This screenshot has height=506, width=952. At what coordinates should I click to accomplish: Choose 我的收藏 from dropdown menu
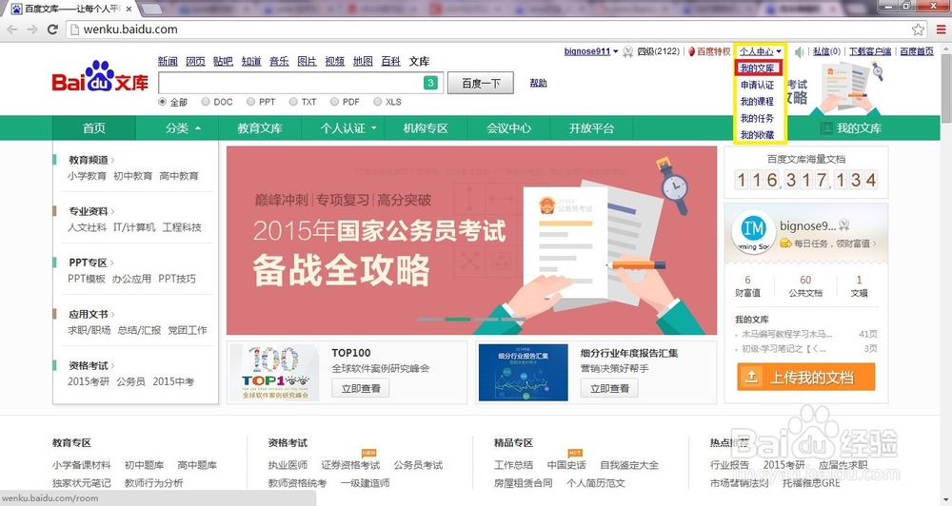click(x=757, y=135)
